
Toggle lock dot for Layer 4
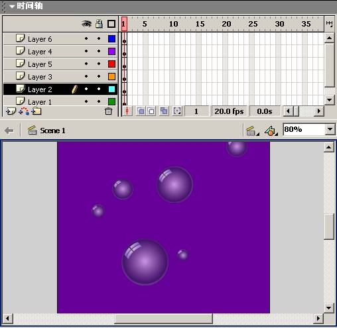click(99, 51)
